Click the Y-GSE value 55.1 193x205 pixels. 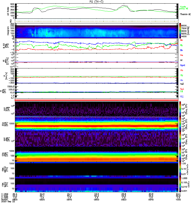[x=42, y=196]
